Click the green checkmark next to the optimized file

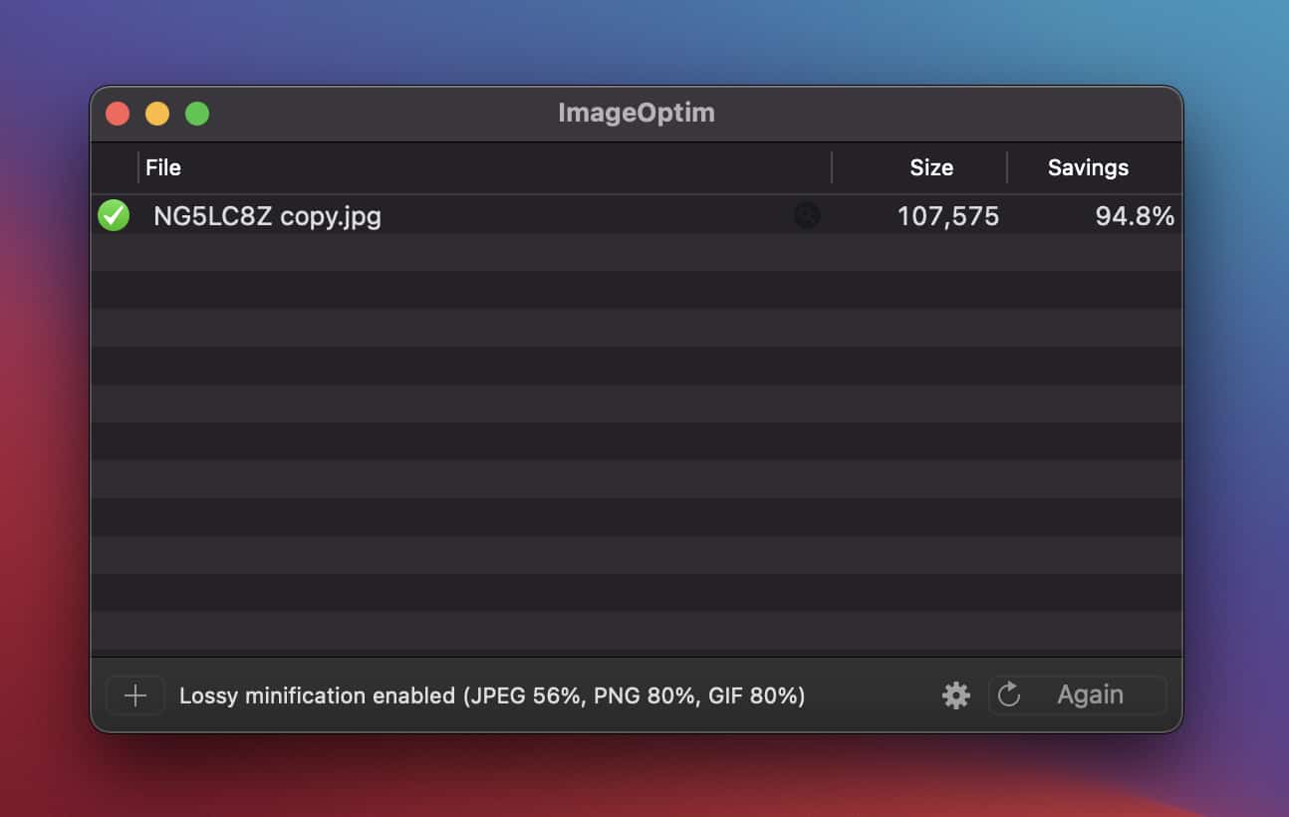(113, 215)
